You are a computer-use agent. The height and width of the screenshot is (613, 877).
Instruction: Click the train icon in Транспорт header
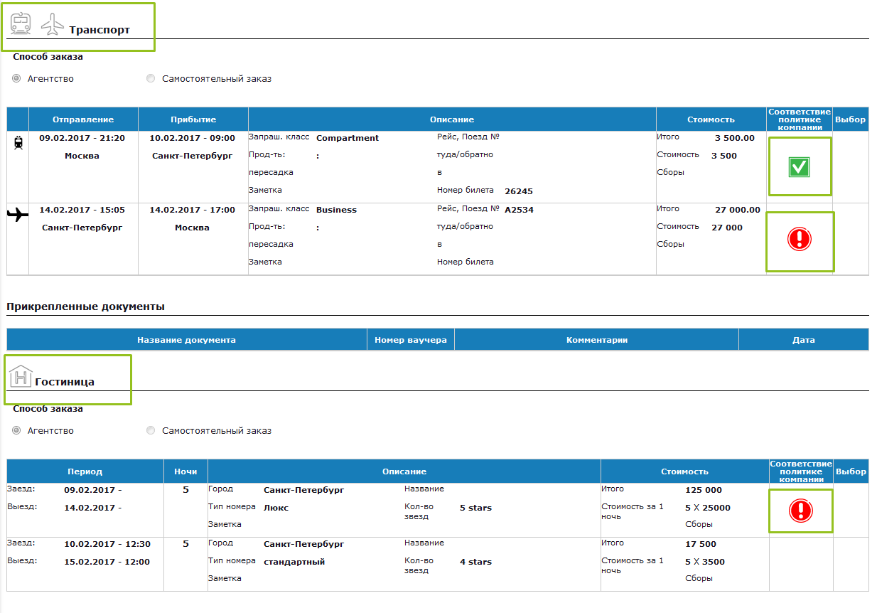coord(21,23)
